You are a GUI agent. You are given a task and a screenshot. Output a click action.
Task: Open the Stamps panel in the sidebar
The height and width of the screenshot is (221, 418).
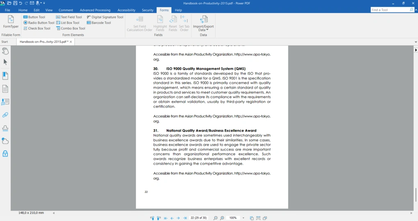[x=5, y=128]
